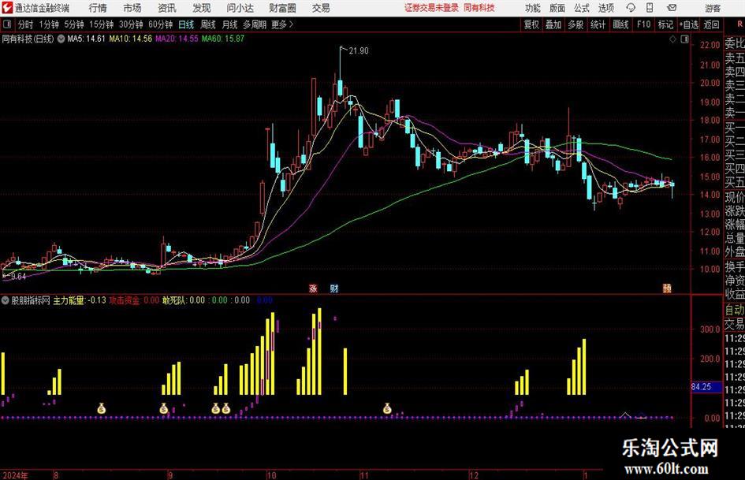Open F10 company info
Screen dimensions: 745x480
pos(644,24)
